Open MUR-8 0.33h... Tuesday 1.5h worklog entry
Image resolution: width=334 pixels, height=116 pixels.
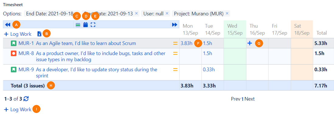(207, 54)
